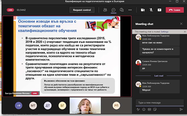The width and height of the screenshot is (187, 116).
Task: Click the chat message "вече сме на живо"
Action: pos(152,43)
